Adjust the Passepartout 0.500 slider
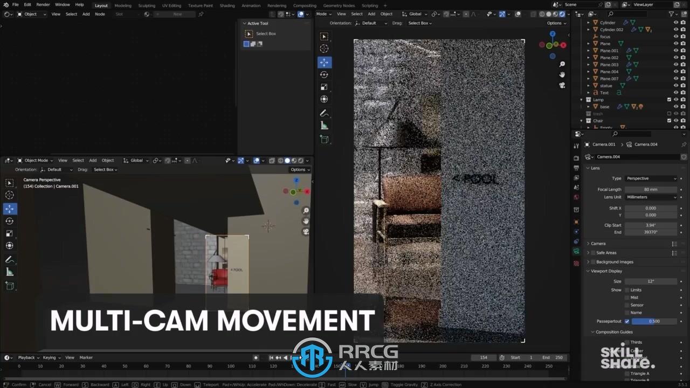Screen dimensions: 690x388 [654, 321]
